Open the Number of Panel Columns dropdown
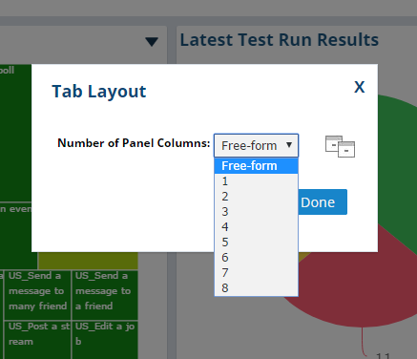This screenshot has height=359, width=417. click(257, 145)
